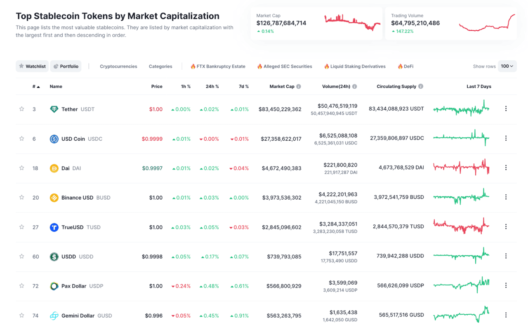Star Pax Dollar for watchlist
Viewport: 528px width, 330px height.
(x=22, y=286)
